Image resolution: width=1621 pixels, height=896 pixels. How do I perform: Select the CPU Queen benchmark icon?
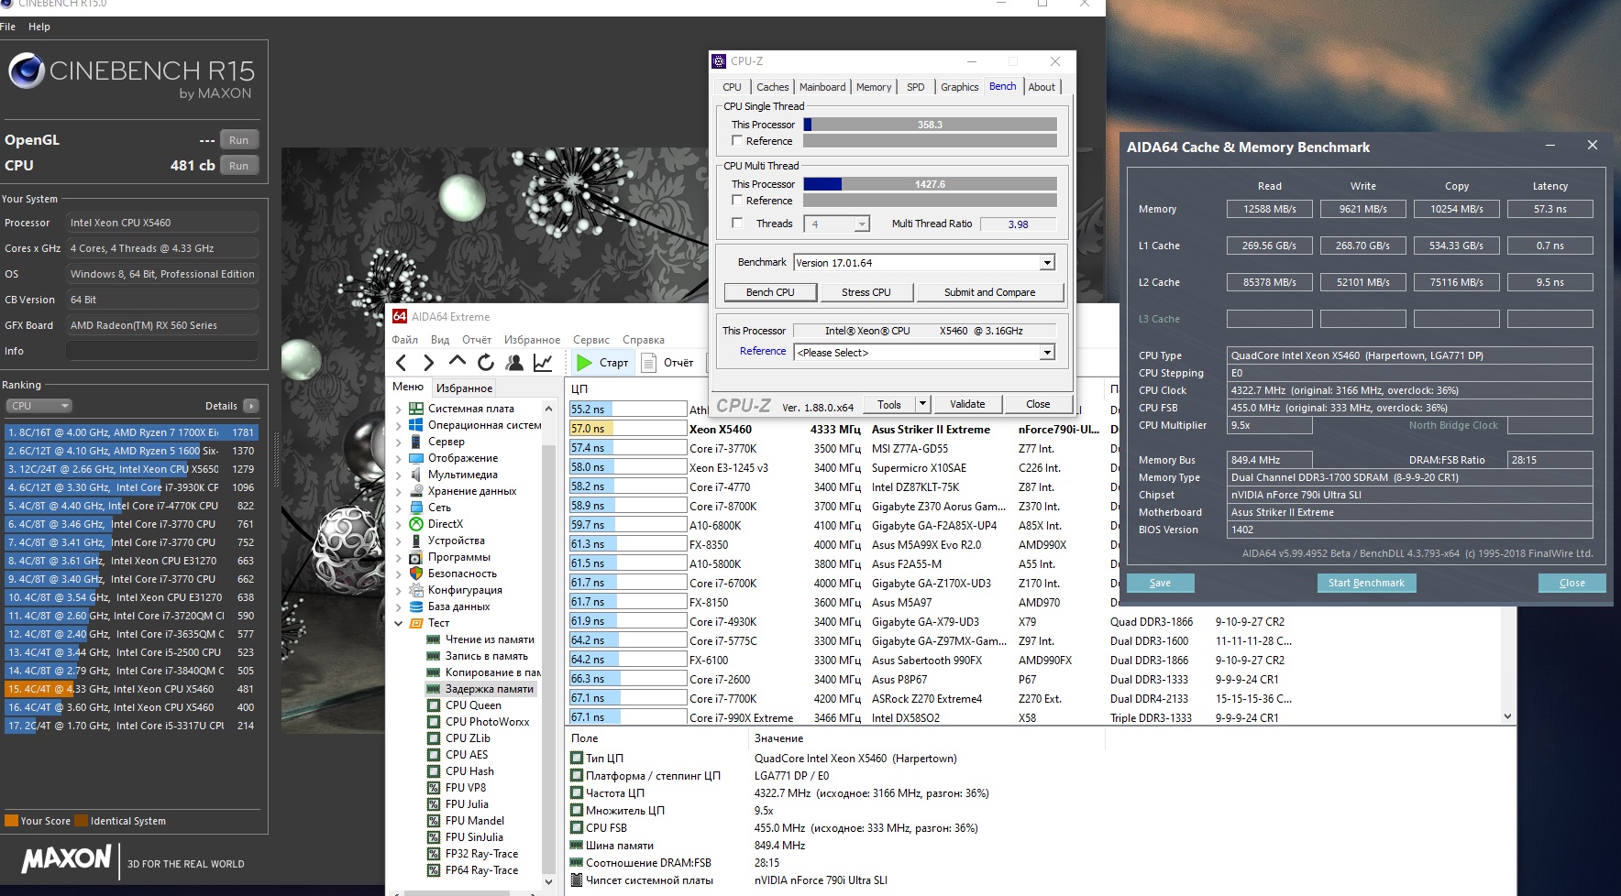(x=434, y=705)
